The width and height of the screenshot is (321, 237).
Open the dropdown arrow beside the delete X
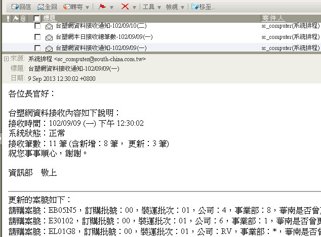tap(134, 8)
